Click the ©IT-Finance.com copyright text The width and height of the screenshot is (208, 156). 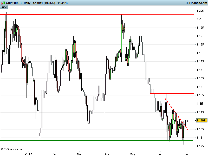[11, 149]
